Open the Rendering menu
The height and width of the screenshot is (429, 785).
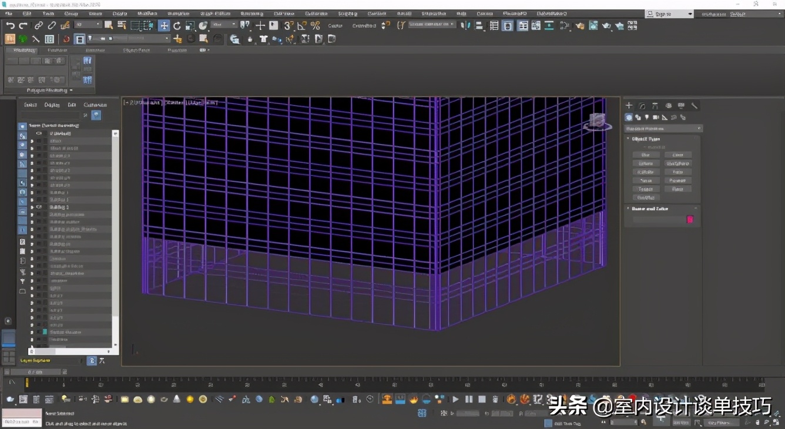[251, 12]
